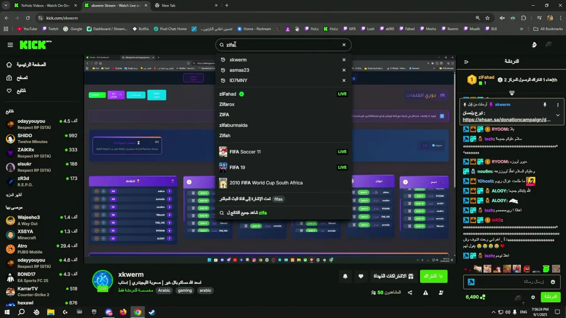
Task: Open chat settings gear
Action: click(533, 297)
